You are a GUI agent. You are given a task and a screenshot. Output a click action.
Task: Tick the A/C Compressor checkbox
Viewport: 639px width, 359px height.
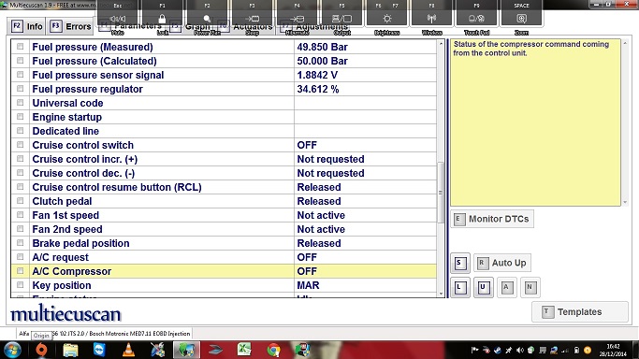coord(20,271)
